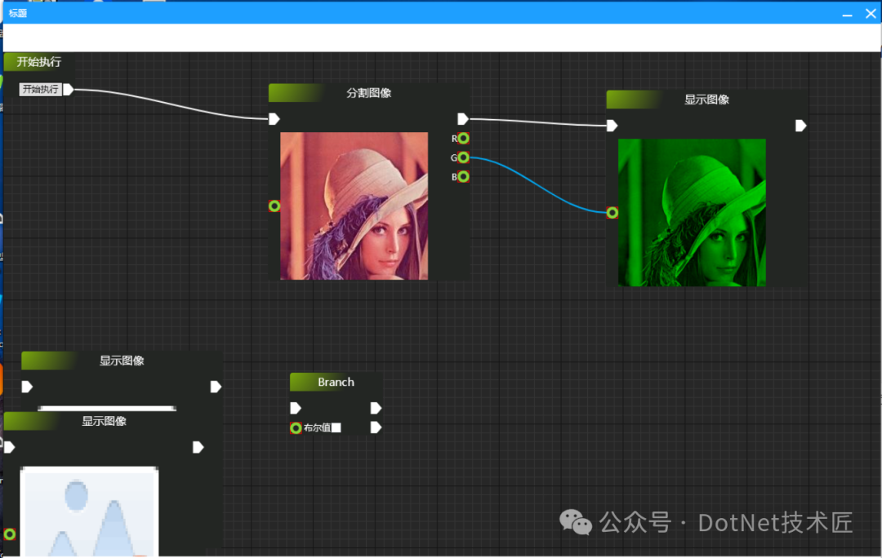Select the Branch node's execution input pin
The image size is (882, 558).
(296, 408)
